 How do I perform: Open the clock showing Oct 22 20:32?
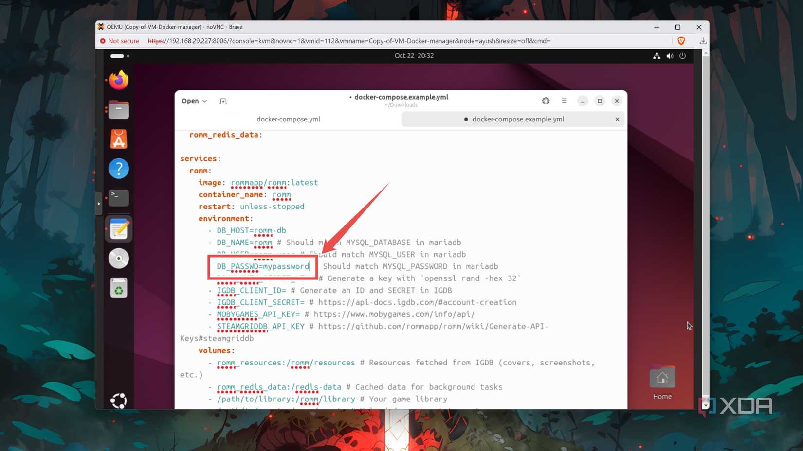[414, 56]
